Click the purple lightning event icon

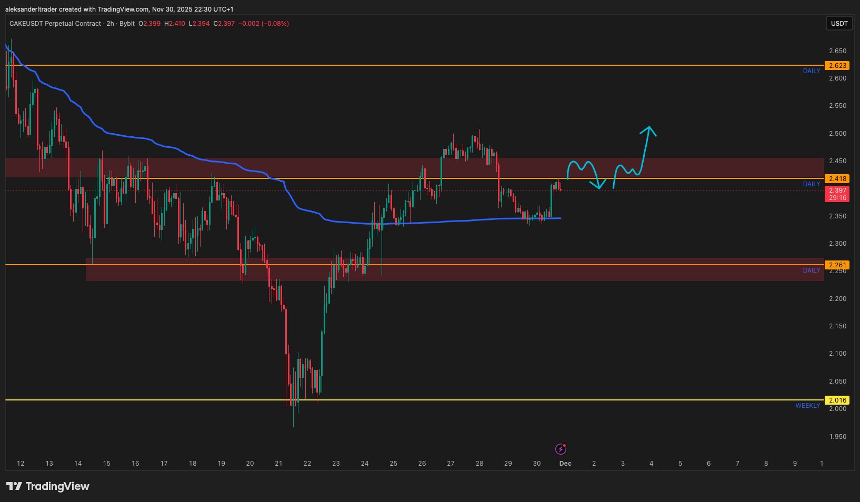(561, 449)
